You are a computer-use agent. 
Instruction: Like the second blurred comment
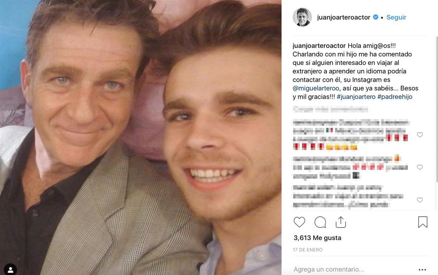tap(420, 167)
